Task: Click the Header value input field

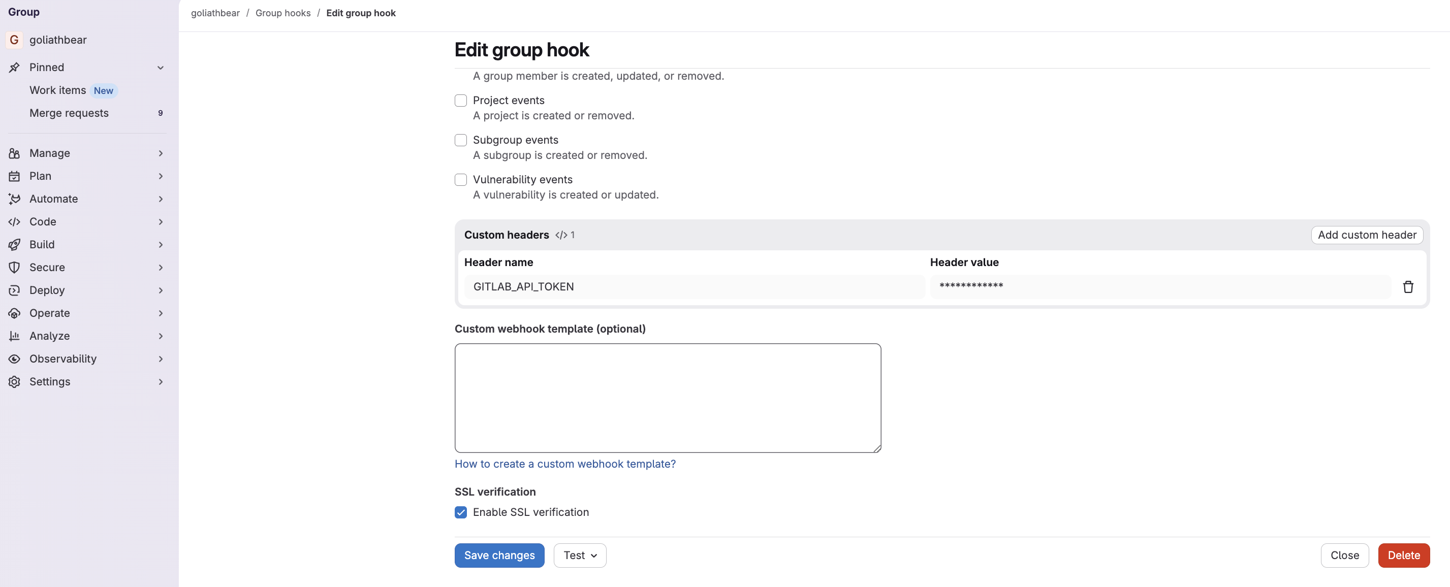Action: point(1159,286)
